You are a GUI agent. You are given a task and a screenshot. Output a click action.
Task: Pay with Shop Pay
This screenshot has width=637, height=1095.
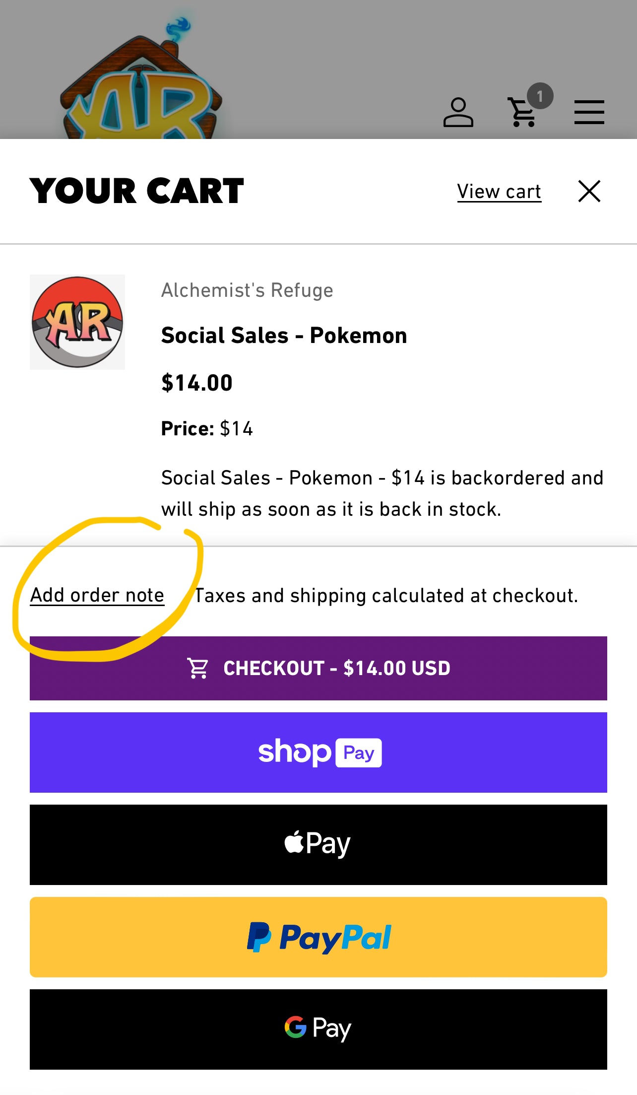tap(318, 753)
